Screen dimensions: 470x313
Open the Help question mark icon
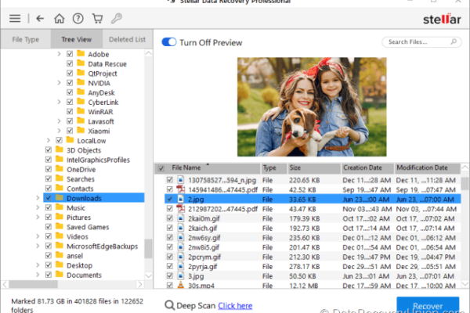point(78,17)
